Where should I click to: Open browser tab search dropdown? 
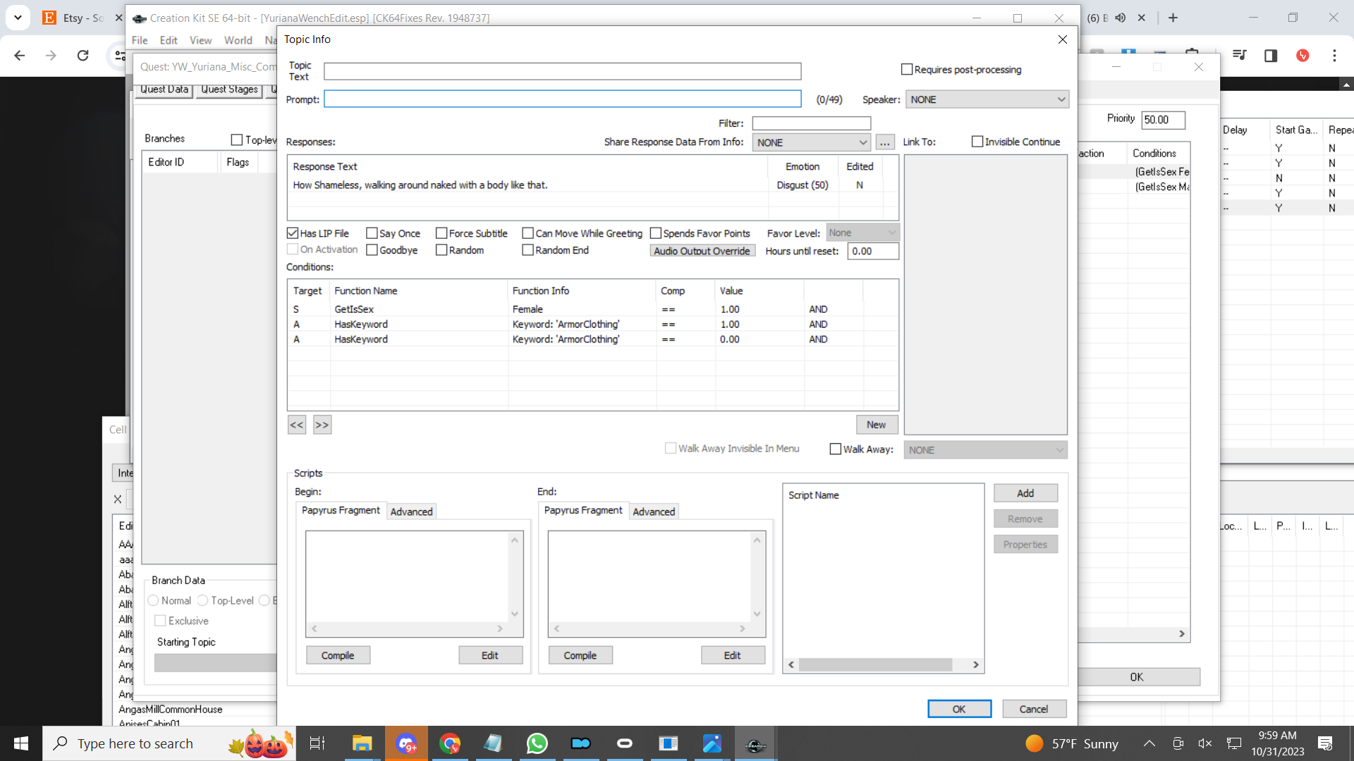(x=18, y=18)
